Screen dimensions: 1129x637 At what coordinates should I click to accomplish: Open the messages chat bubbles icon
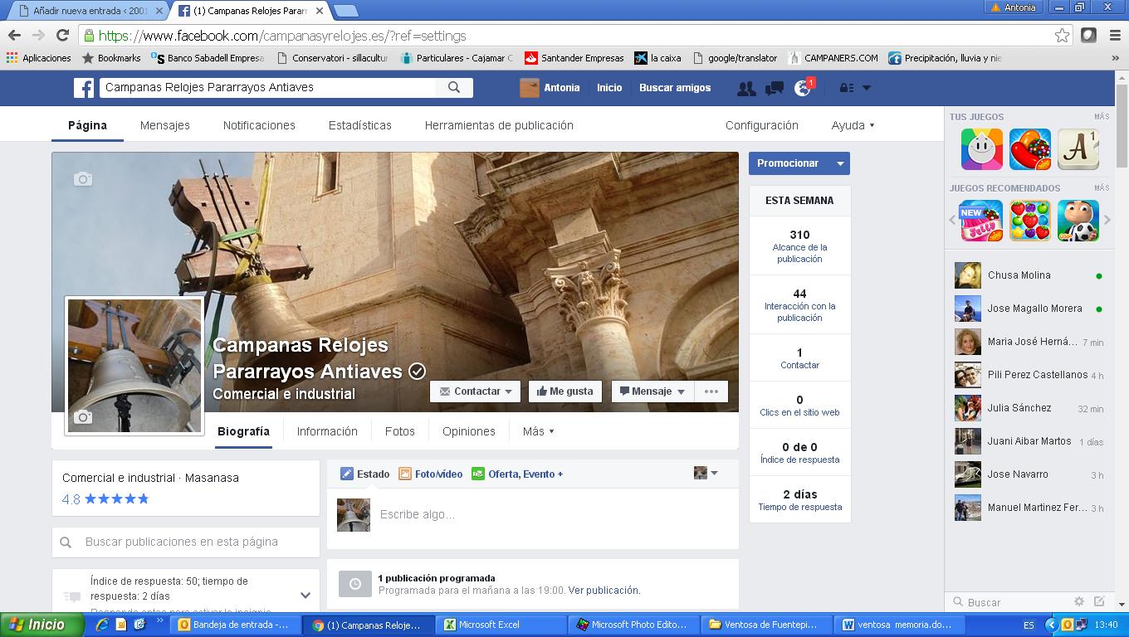[775, 88]
